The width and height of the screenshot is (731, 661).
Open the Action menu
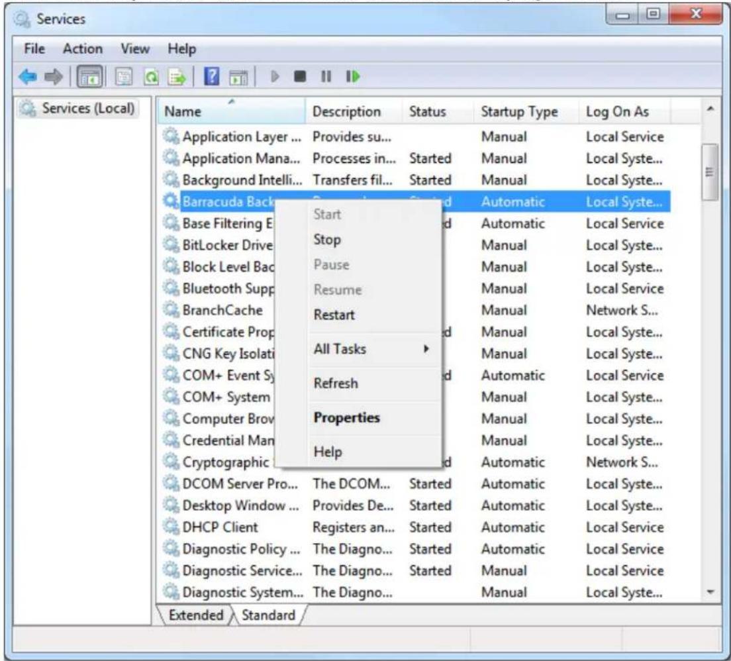click(x=83, y=48)
